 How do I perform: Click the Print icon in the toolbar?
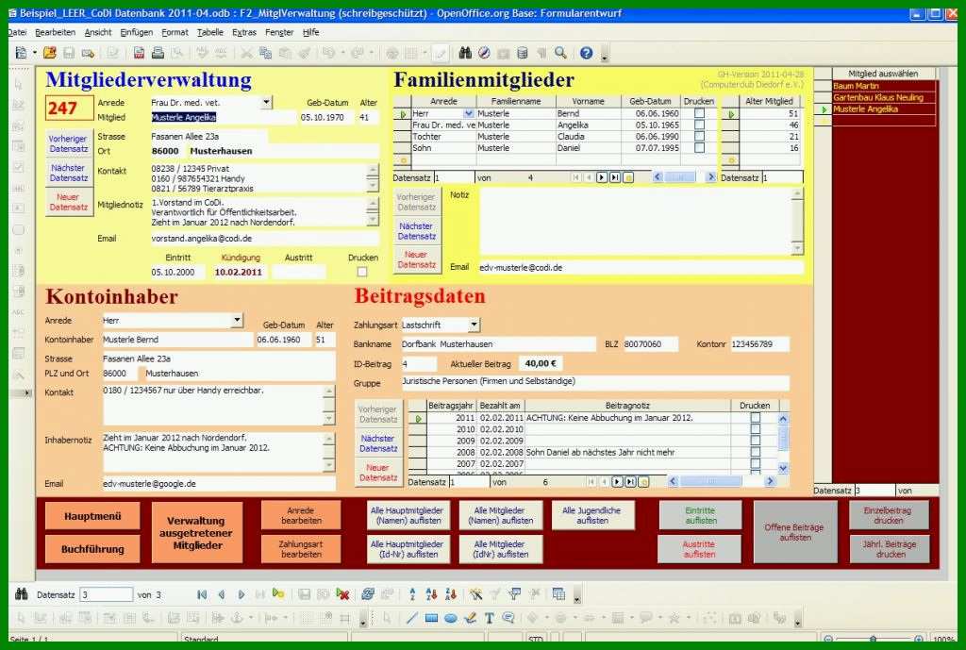point(158,54)
